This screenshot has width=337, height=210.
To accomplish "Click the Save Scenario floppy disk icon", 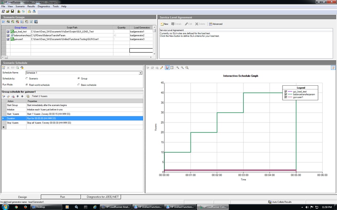I will coord(12,11).
